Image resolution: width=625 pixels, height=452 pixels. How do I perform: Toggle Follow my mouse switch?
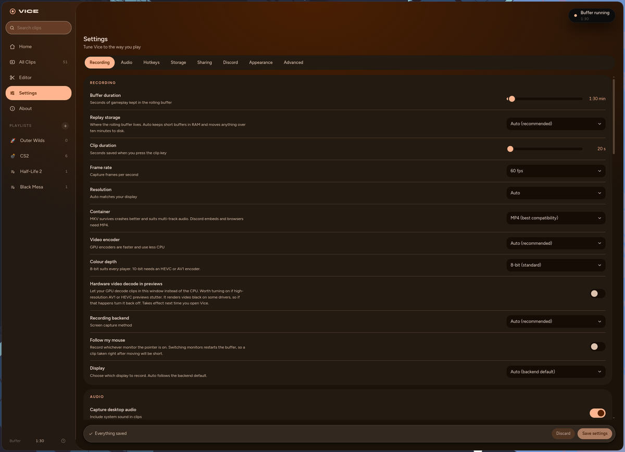(597, 346)
